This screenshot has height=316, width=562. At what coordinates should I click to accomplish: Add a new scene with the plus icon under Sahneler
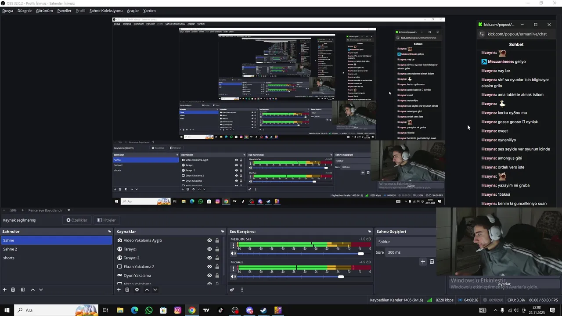point(5,290)
